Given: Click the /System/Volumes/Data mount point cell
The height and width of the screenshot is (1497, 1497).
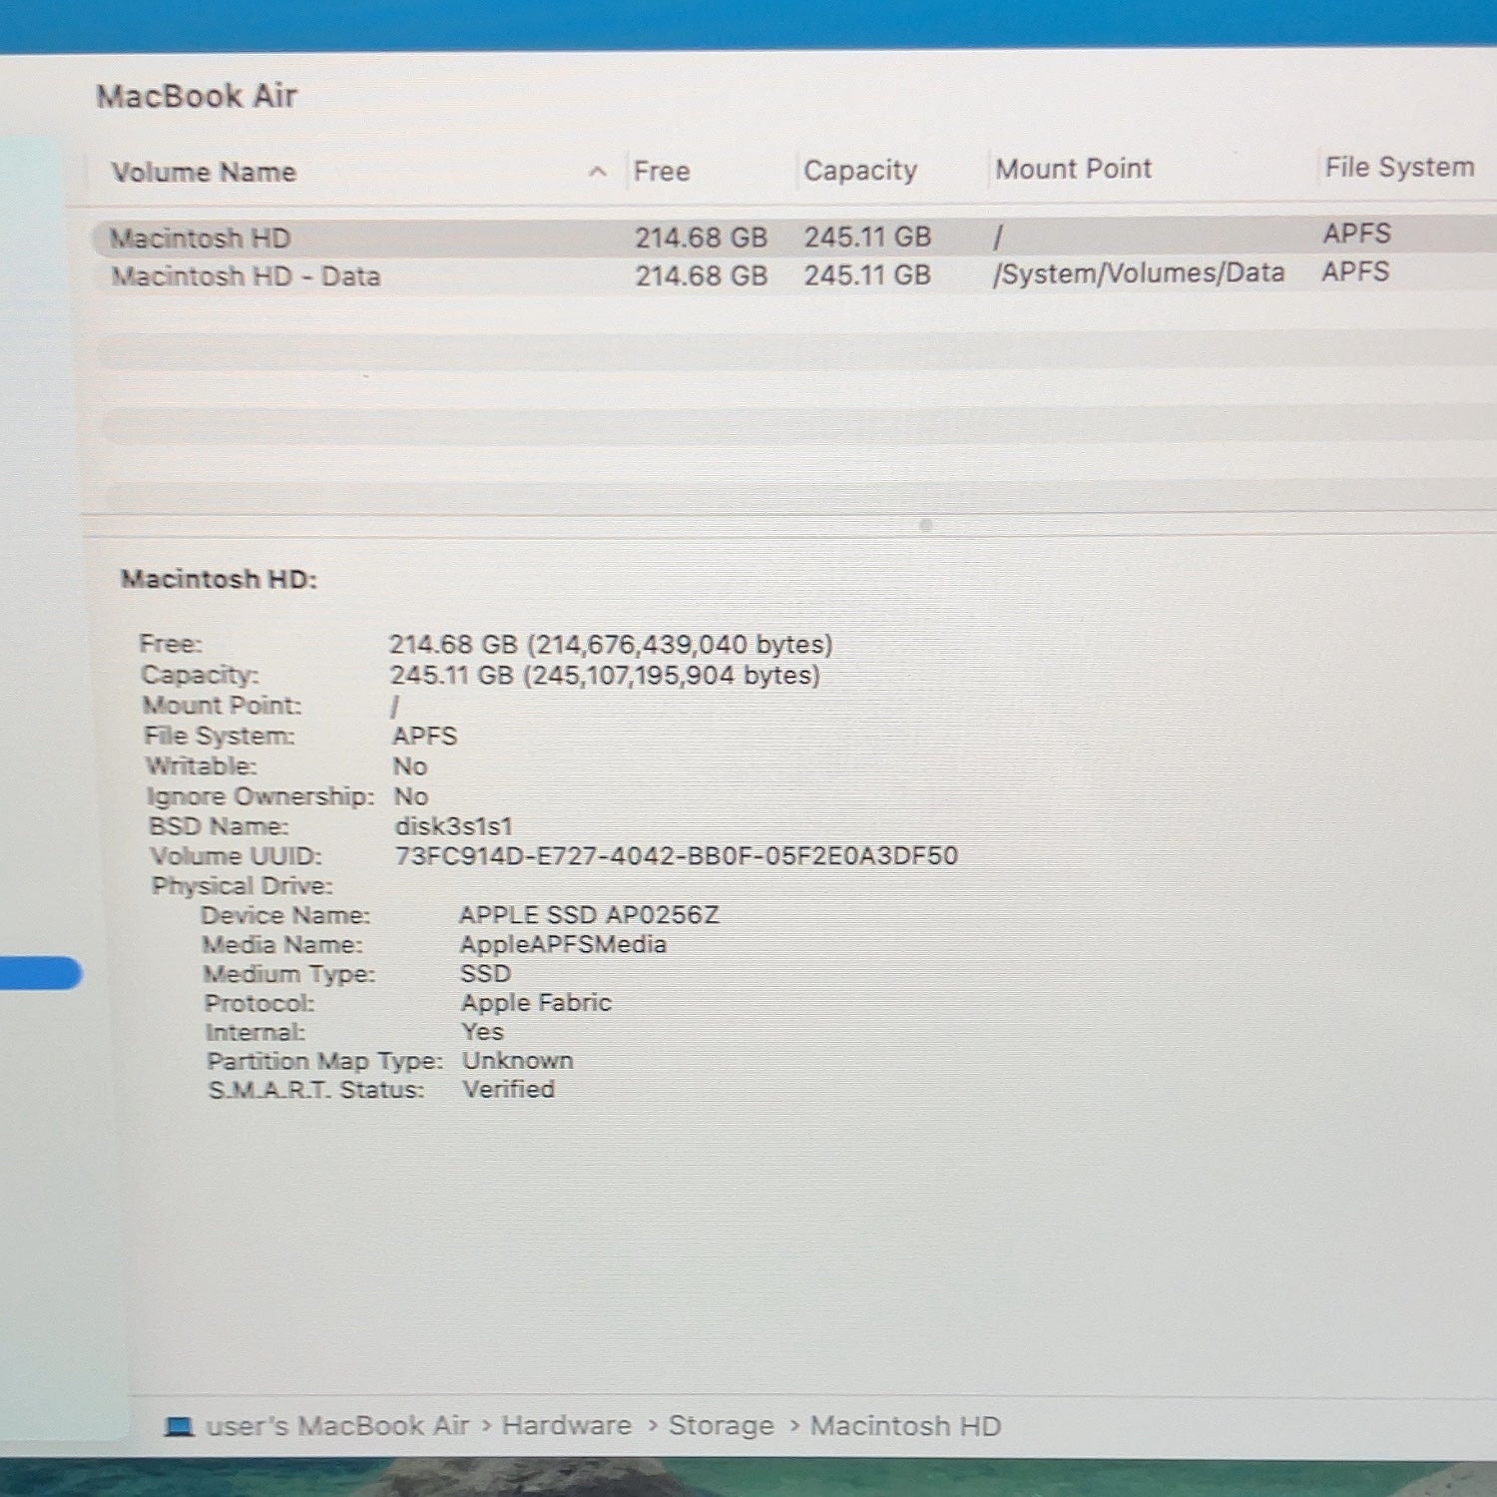Looking at the screenshot, I should tap(1138, 273).
